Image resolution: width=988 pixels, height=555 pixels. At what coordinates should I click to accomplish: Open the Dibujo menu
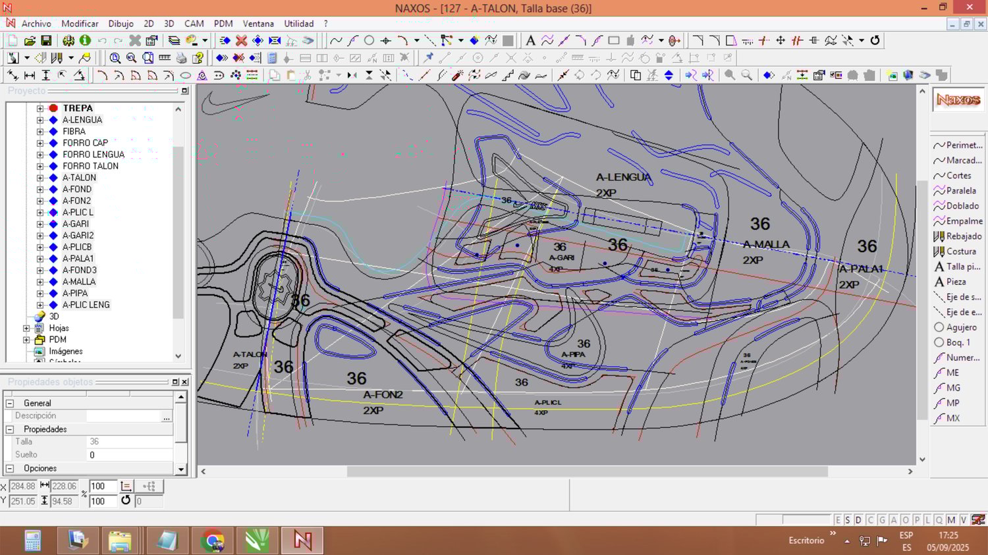pyautogui.click(x=121, y=24)
